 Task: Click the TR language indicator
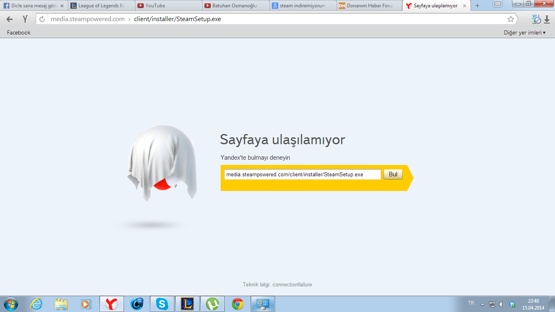click(x=471, y=303)
